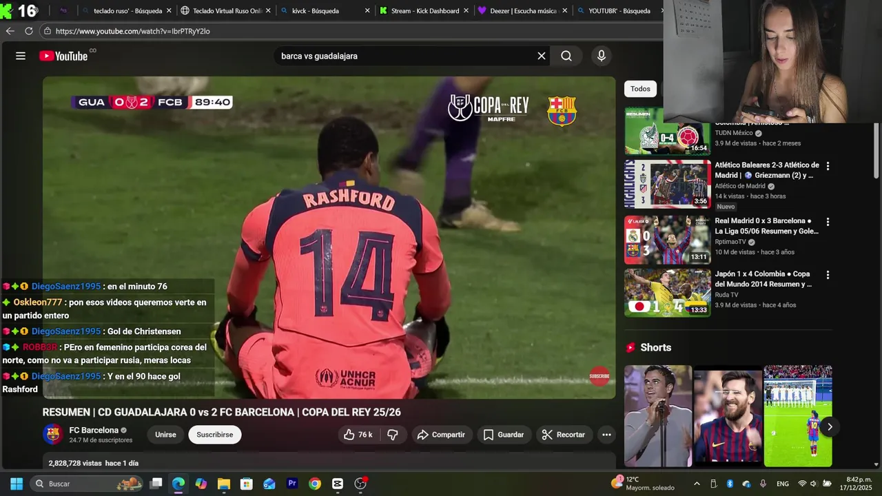Open Google Chrome from the taskbar

tap(315, 484)
